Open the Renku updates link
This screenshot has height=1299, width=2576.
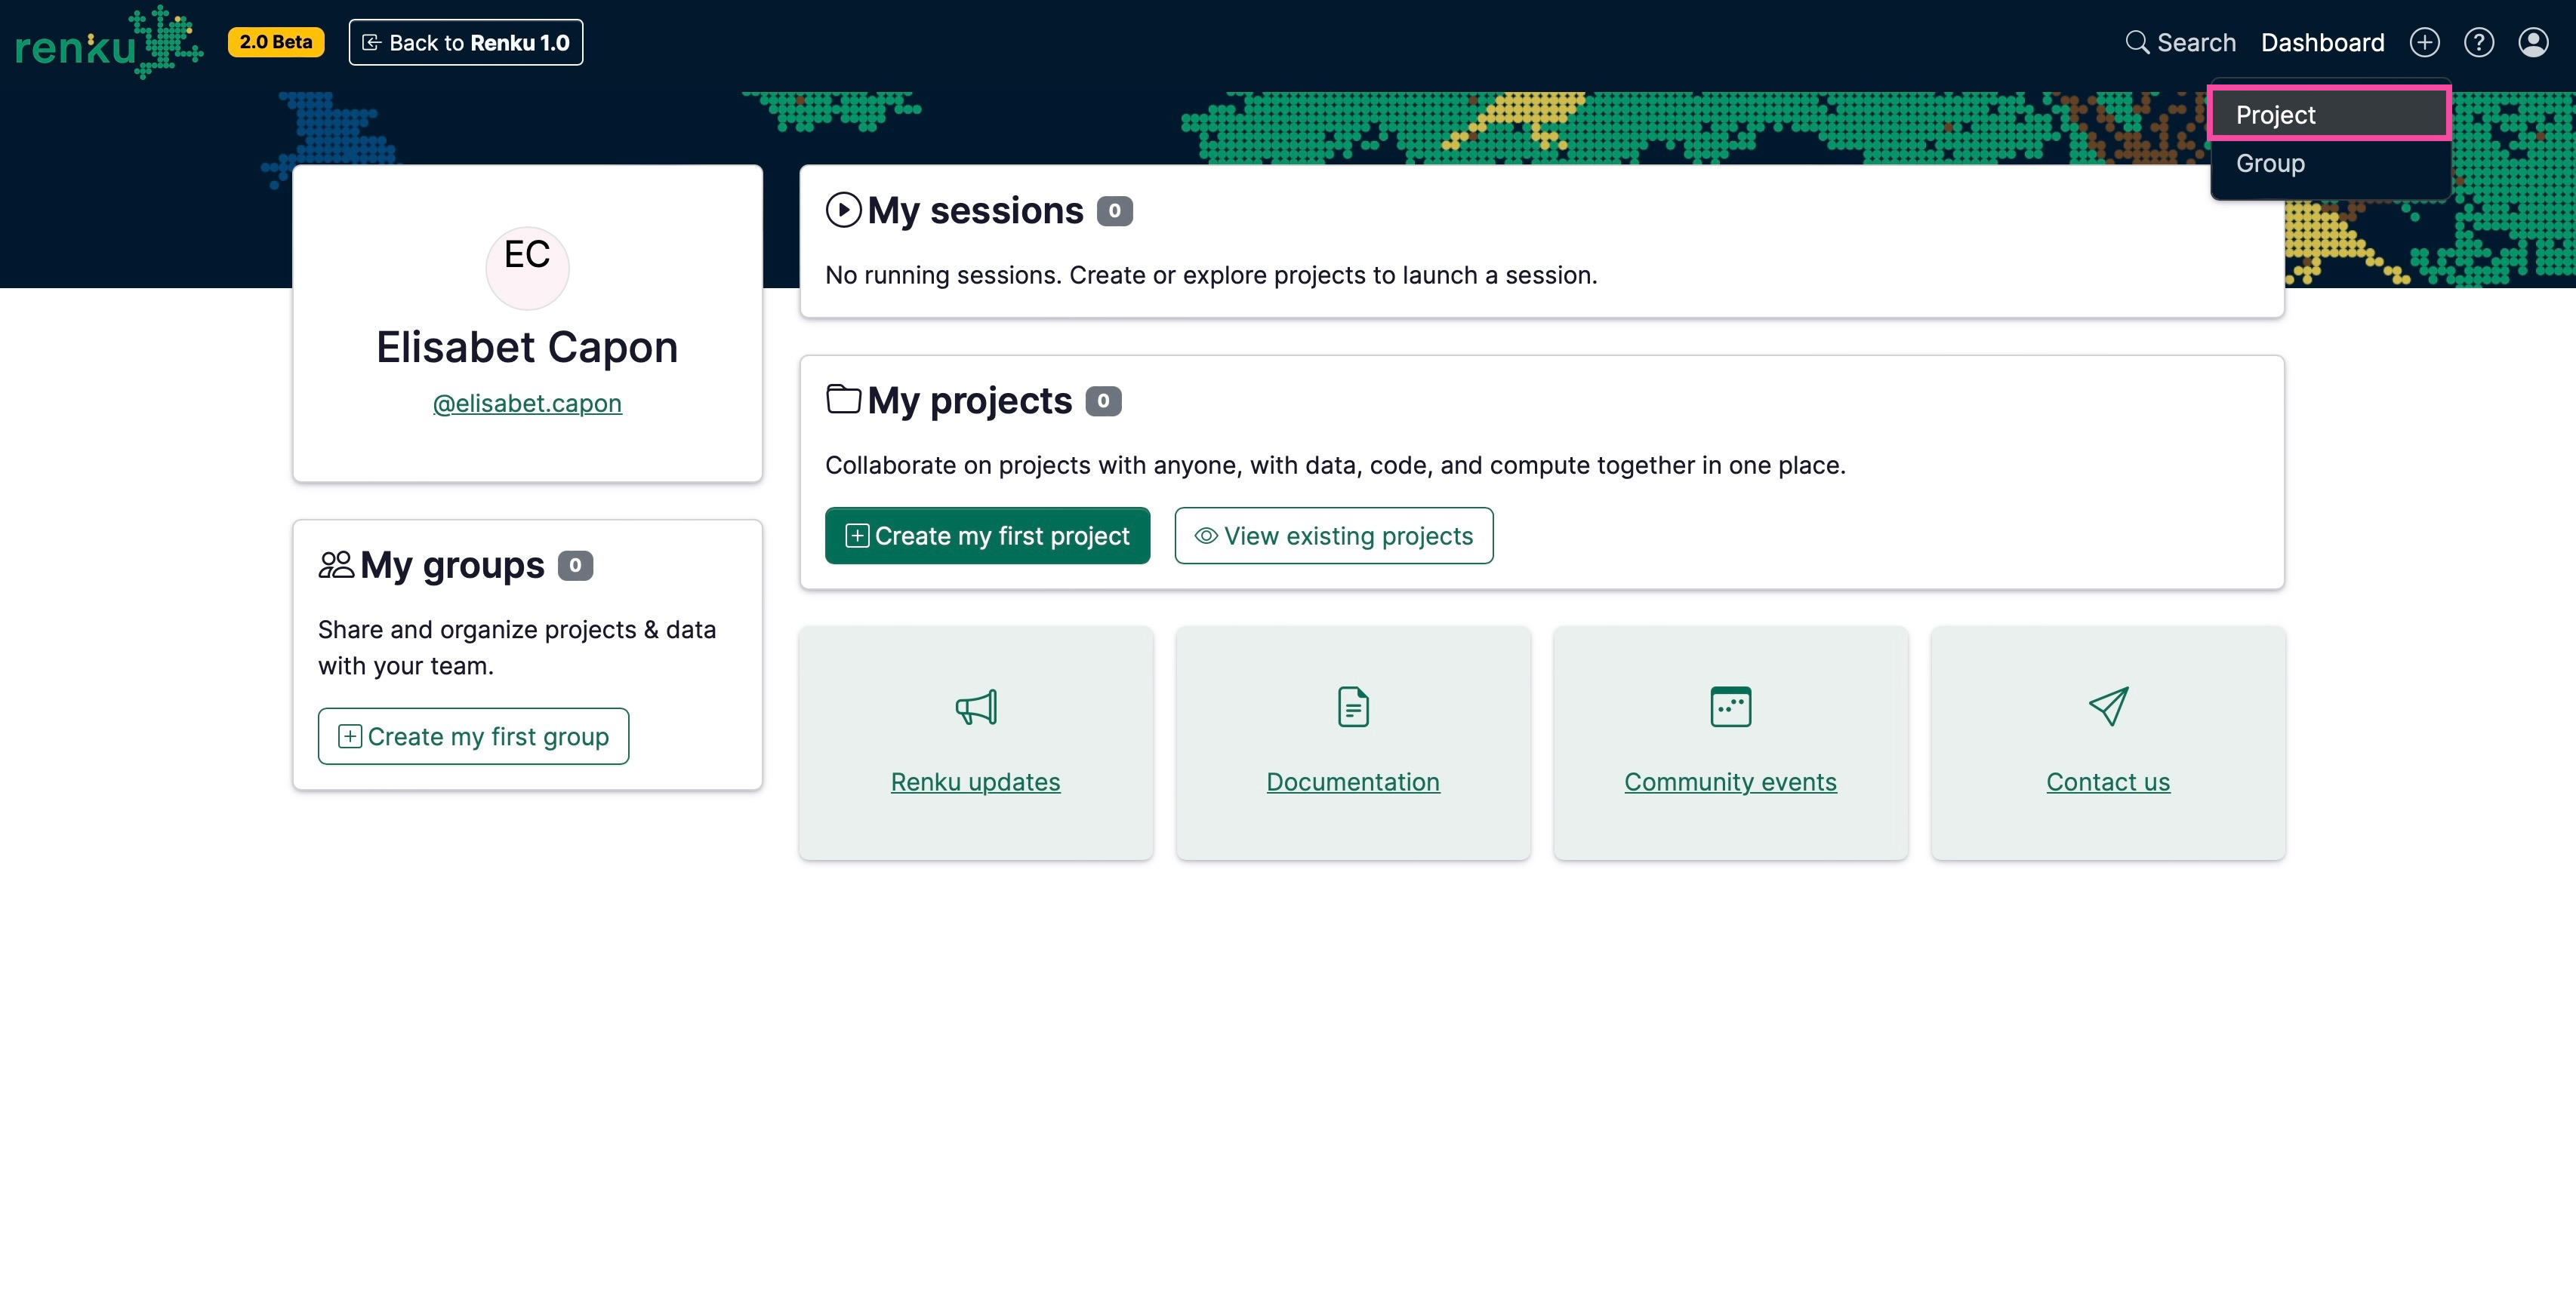[976, 782]
